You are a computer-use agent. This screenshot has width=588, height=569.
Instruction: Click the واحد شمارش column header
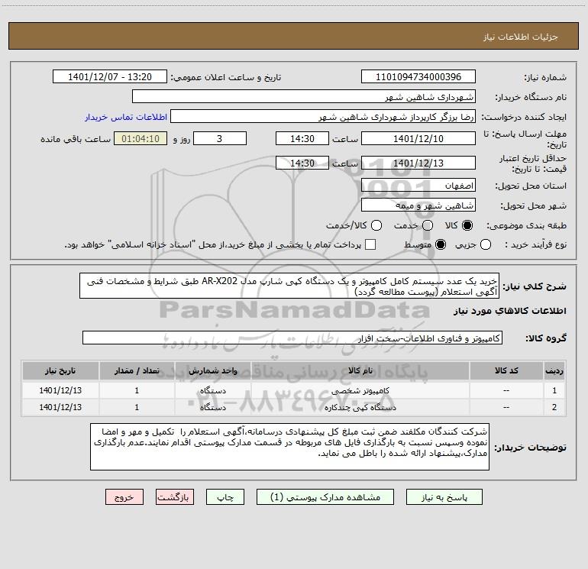(212, 371)
